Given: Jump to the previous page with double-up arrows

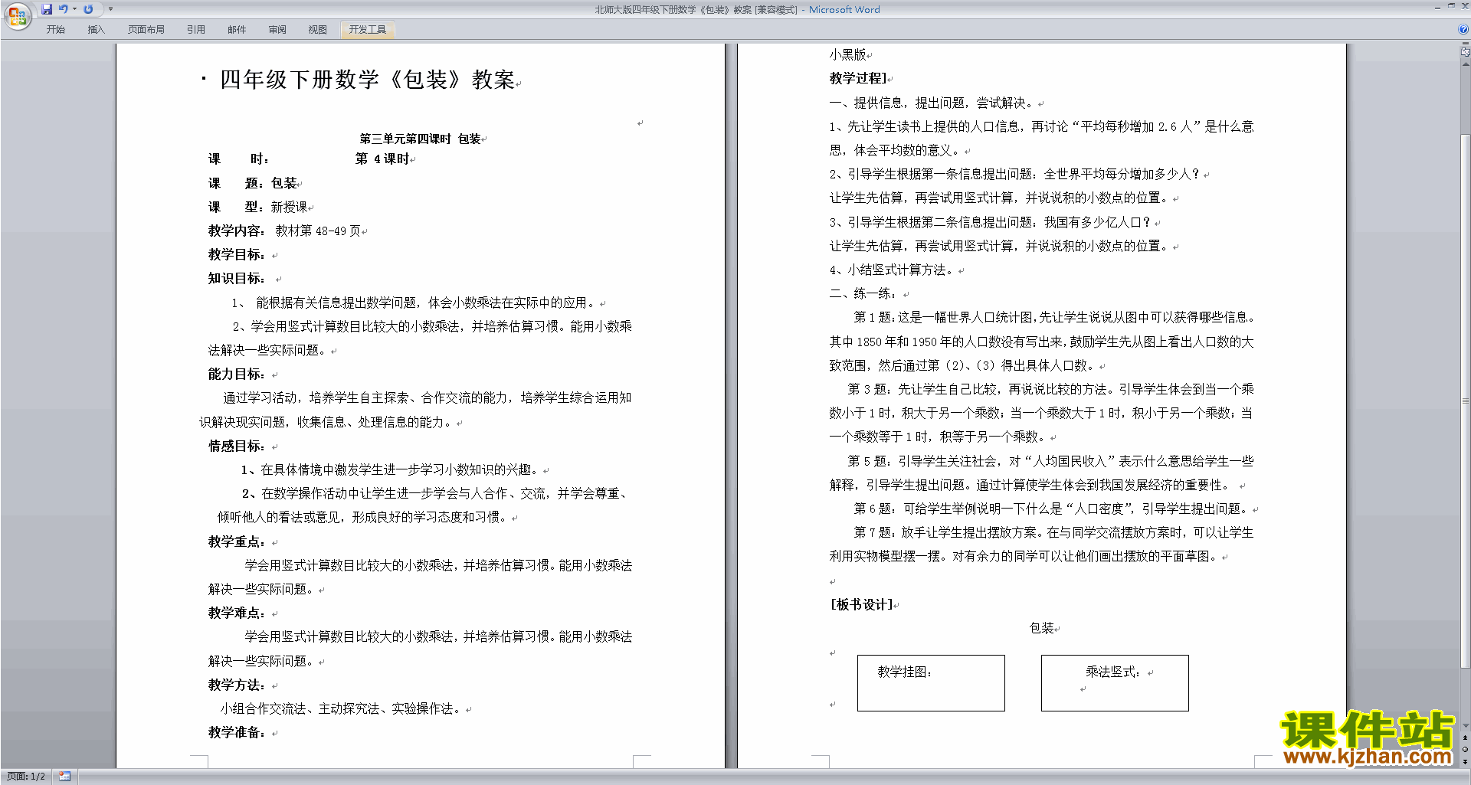Looking at the screenshot, I should click(x=1466, y=738).
